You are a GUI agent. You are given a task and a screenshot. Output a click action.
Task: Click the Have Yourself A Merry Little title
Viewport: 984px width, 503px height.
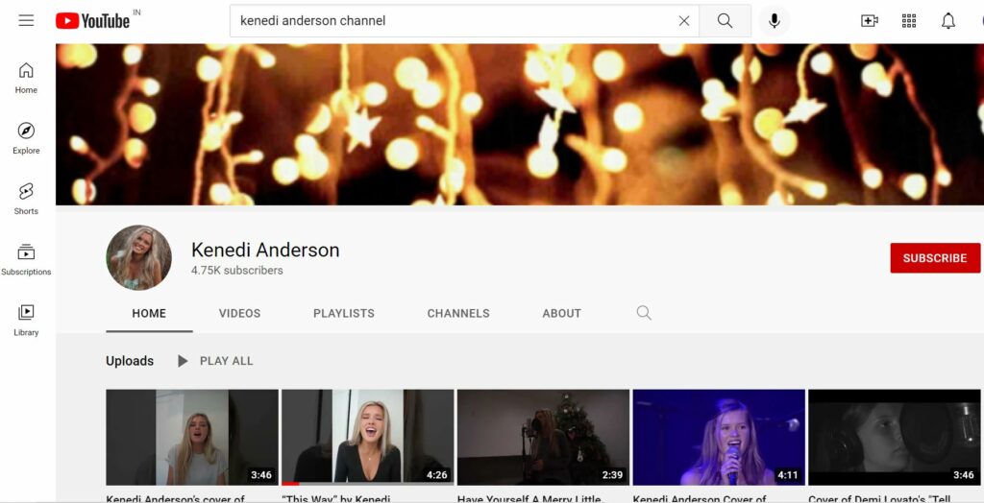(529, 498)
